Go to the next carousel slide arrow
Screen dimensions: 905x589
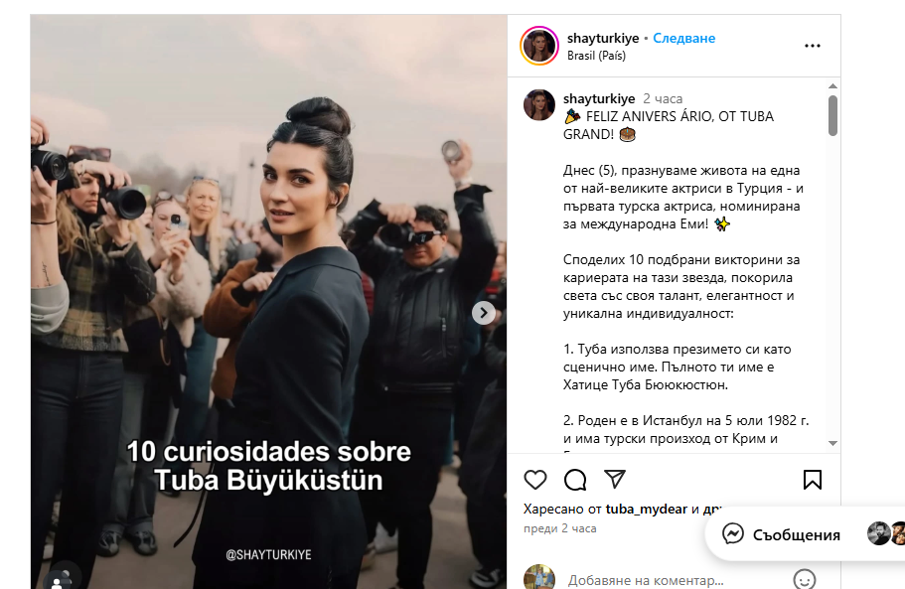(x=483, y=313)
